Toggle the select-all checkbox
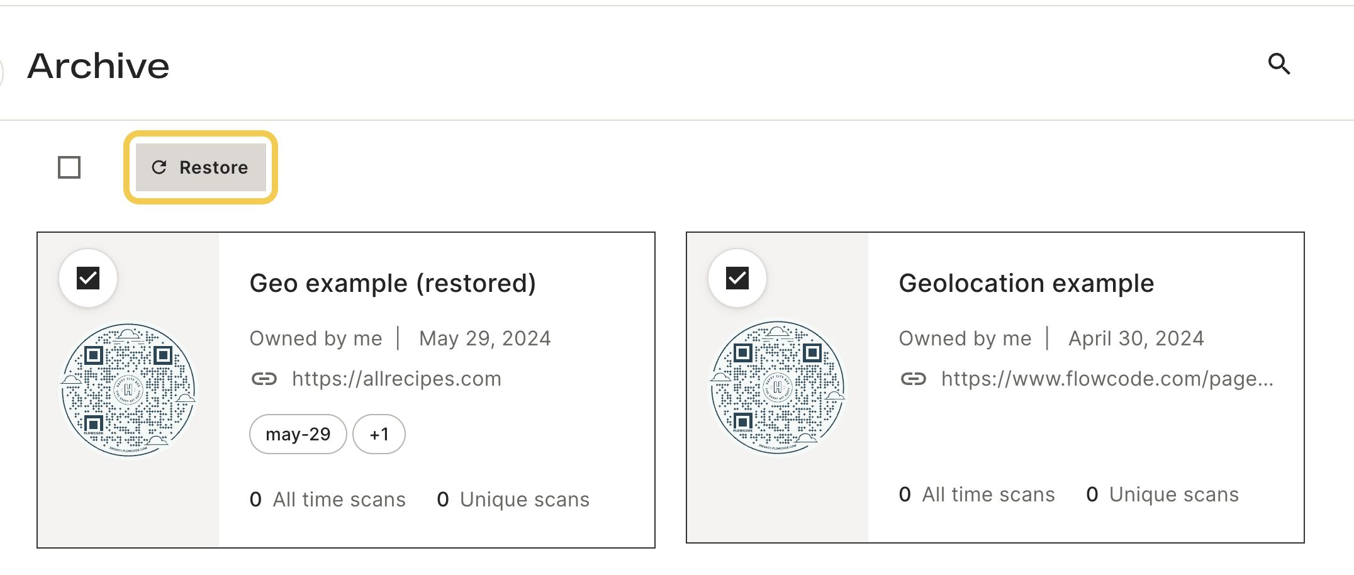This screenshot has height=575, width=1354. click(x=69, y=167)
